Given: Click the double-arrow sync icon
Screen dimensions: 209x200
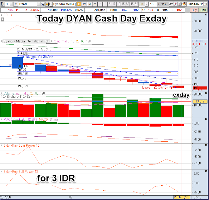Looking at the screenshot, I should [x=171, y=4].
